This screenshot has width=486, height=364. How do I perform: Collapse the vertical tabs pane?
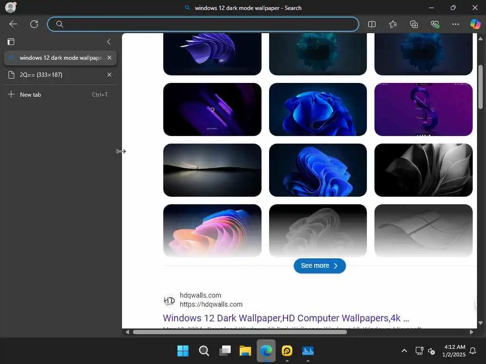click(x=109, y=42)
